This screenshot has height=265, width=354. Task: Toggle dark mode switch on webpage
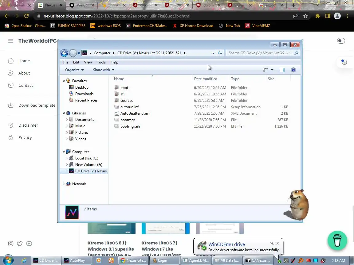coord(341,41)
